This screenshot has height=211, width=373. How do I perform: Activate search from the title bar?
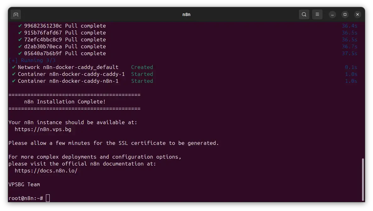304,14
